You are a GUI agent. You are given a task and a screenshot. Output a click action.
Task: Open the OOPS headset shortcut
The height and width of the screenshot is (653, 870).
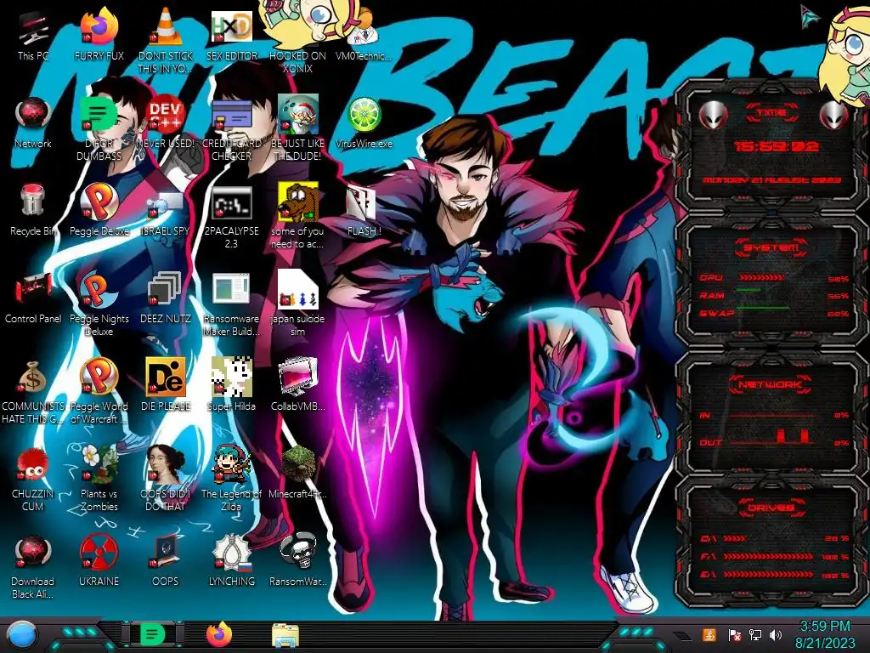(x=166, y=561)
